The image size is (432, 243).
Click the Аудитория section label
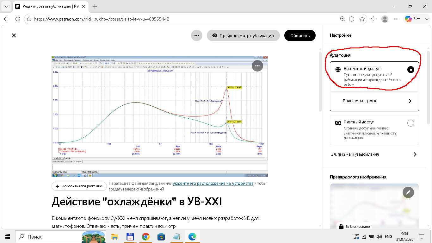340,55
